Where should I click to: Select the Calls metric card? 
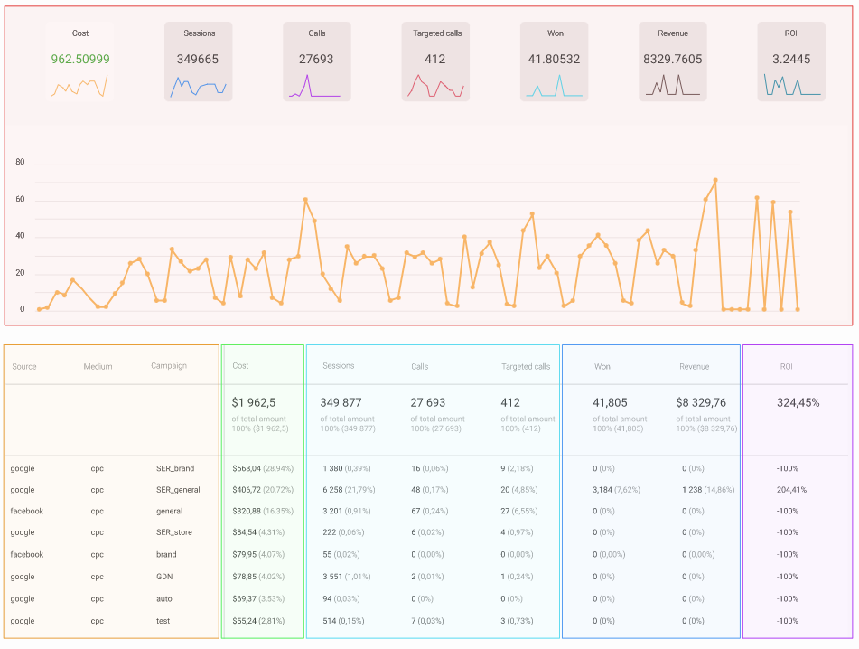tap(317, 61)
